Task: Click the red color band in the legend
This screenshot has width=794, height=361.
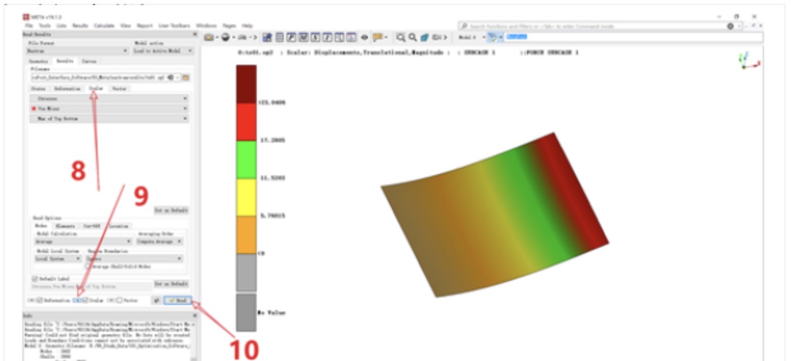Action: 247,121
